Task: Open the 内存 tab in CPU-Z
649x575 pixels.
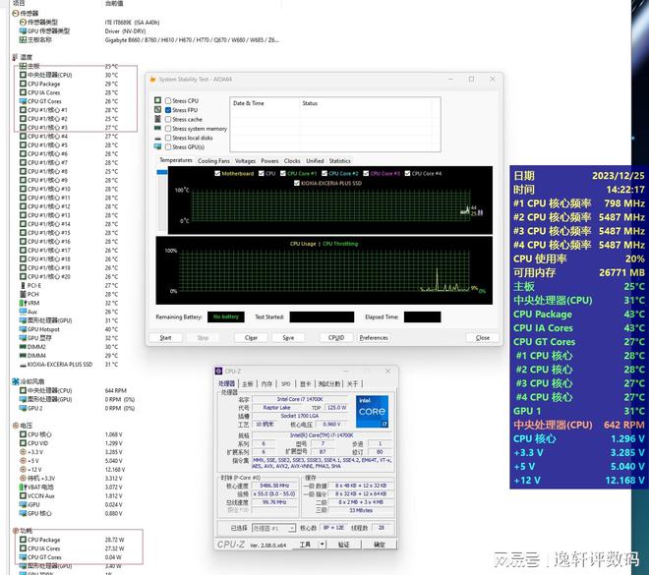Action: 266,384
